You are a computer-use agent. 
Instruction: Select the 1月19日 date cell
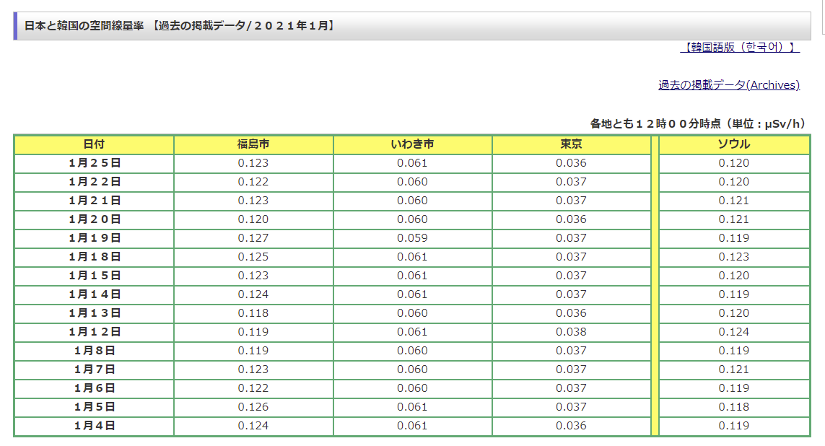click(x=94, y=238)
